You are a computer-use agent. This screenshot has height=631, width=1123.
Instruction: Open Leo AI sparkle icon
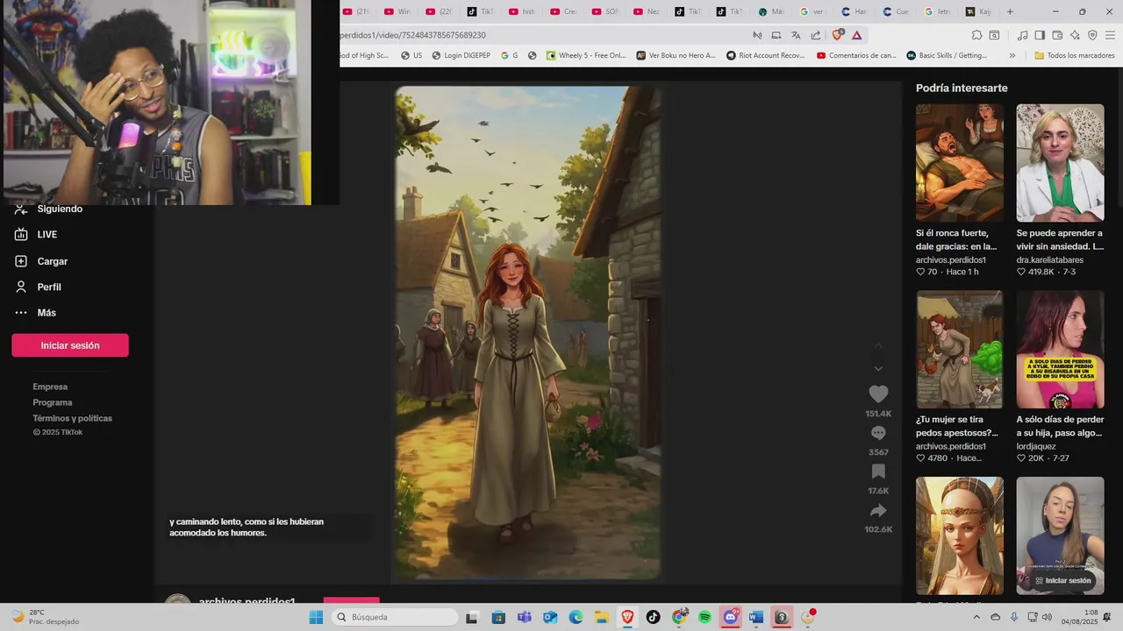point(1075,35)
